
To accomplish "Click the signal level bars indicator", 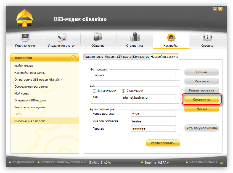I will click(222, 162).
